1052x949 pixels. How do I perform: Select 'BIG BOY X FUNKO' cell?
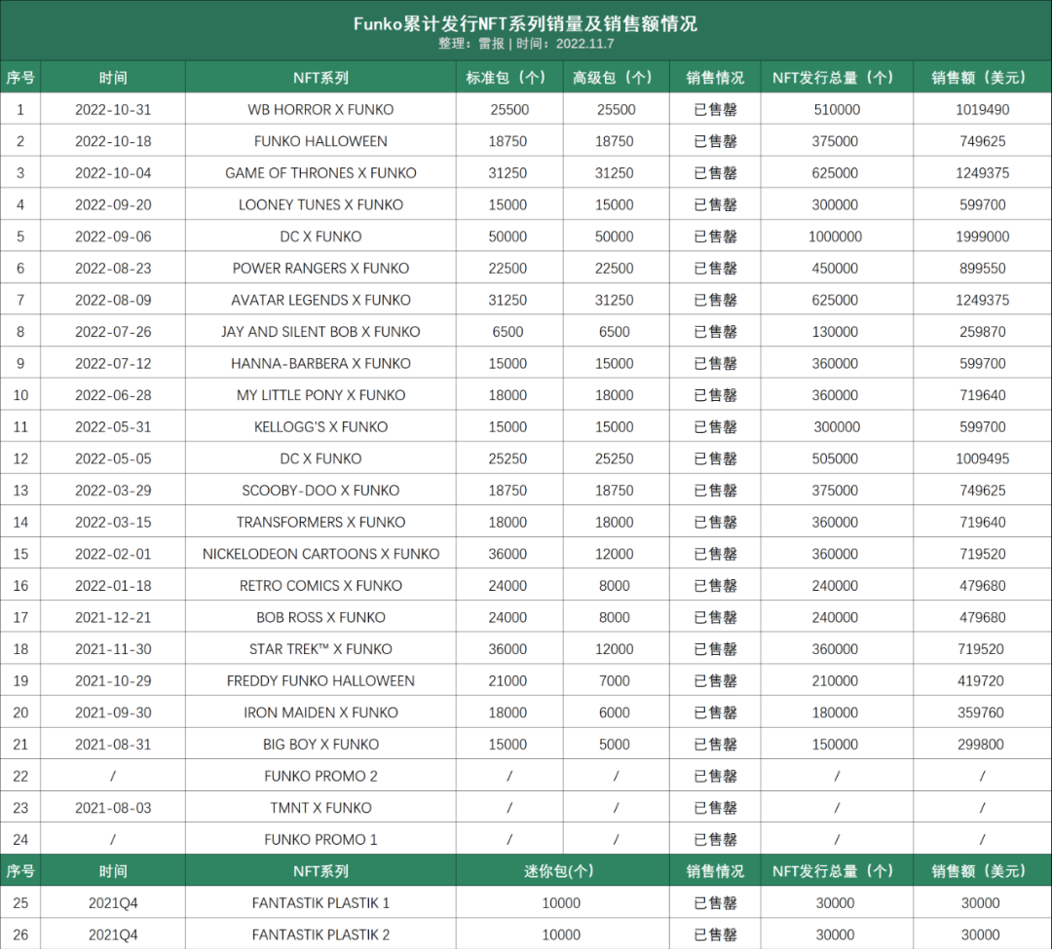click(320, 744)
